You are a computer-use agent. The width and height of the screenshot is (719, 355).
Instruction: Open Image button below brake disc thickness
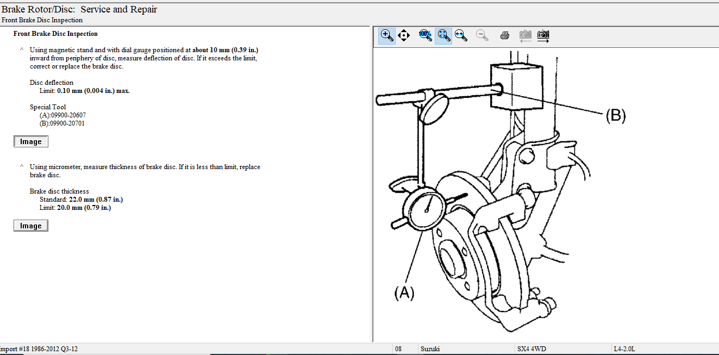click(x=31, y=226)
